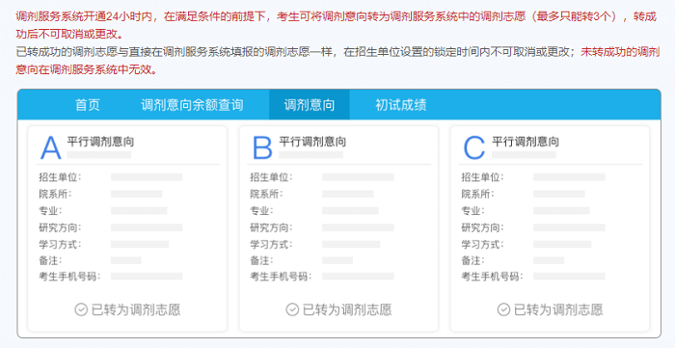Click checkmark icon in card C

tap(503, 309)
